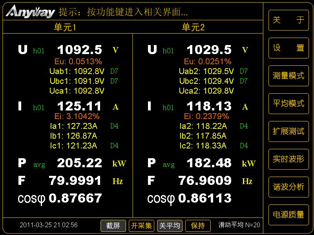Click the 76.9609 Hz frequency reading
The image size is (314, 235).
coord(204,181)
